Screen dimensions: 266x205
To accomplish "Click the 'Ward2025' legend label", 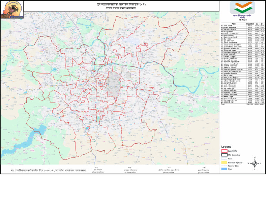I will 232,151.
